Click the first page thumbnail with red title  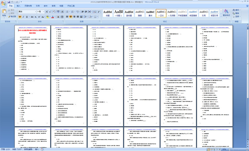click(32, 50)
